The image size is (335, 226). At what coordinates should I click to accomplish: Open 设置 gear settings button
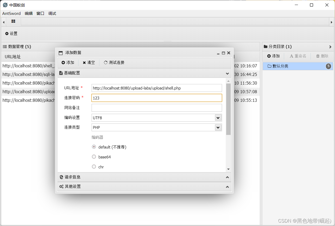tap(11, 33)
